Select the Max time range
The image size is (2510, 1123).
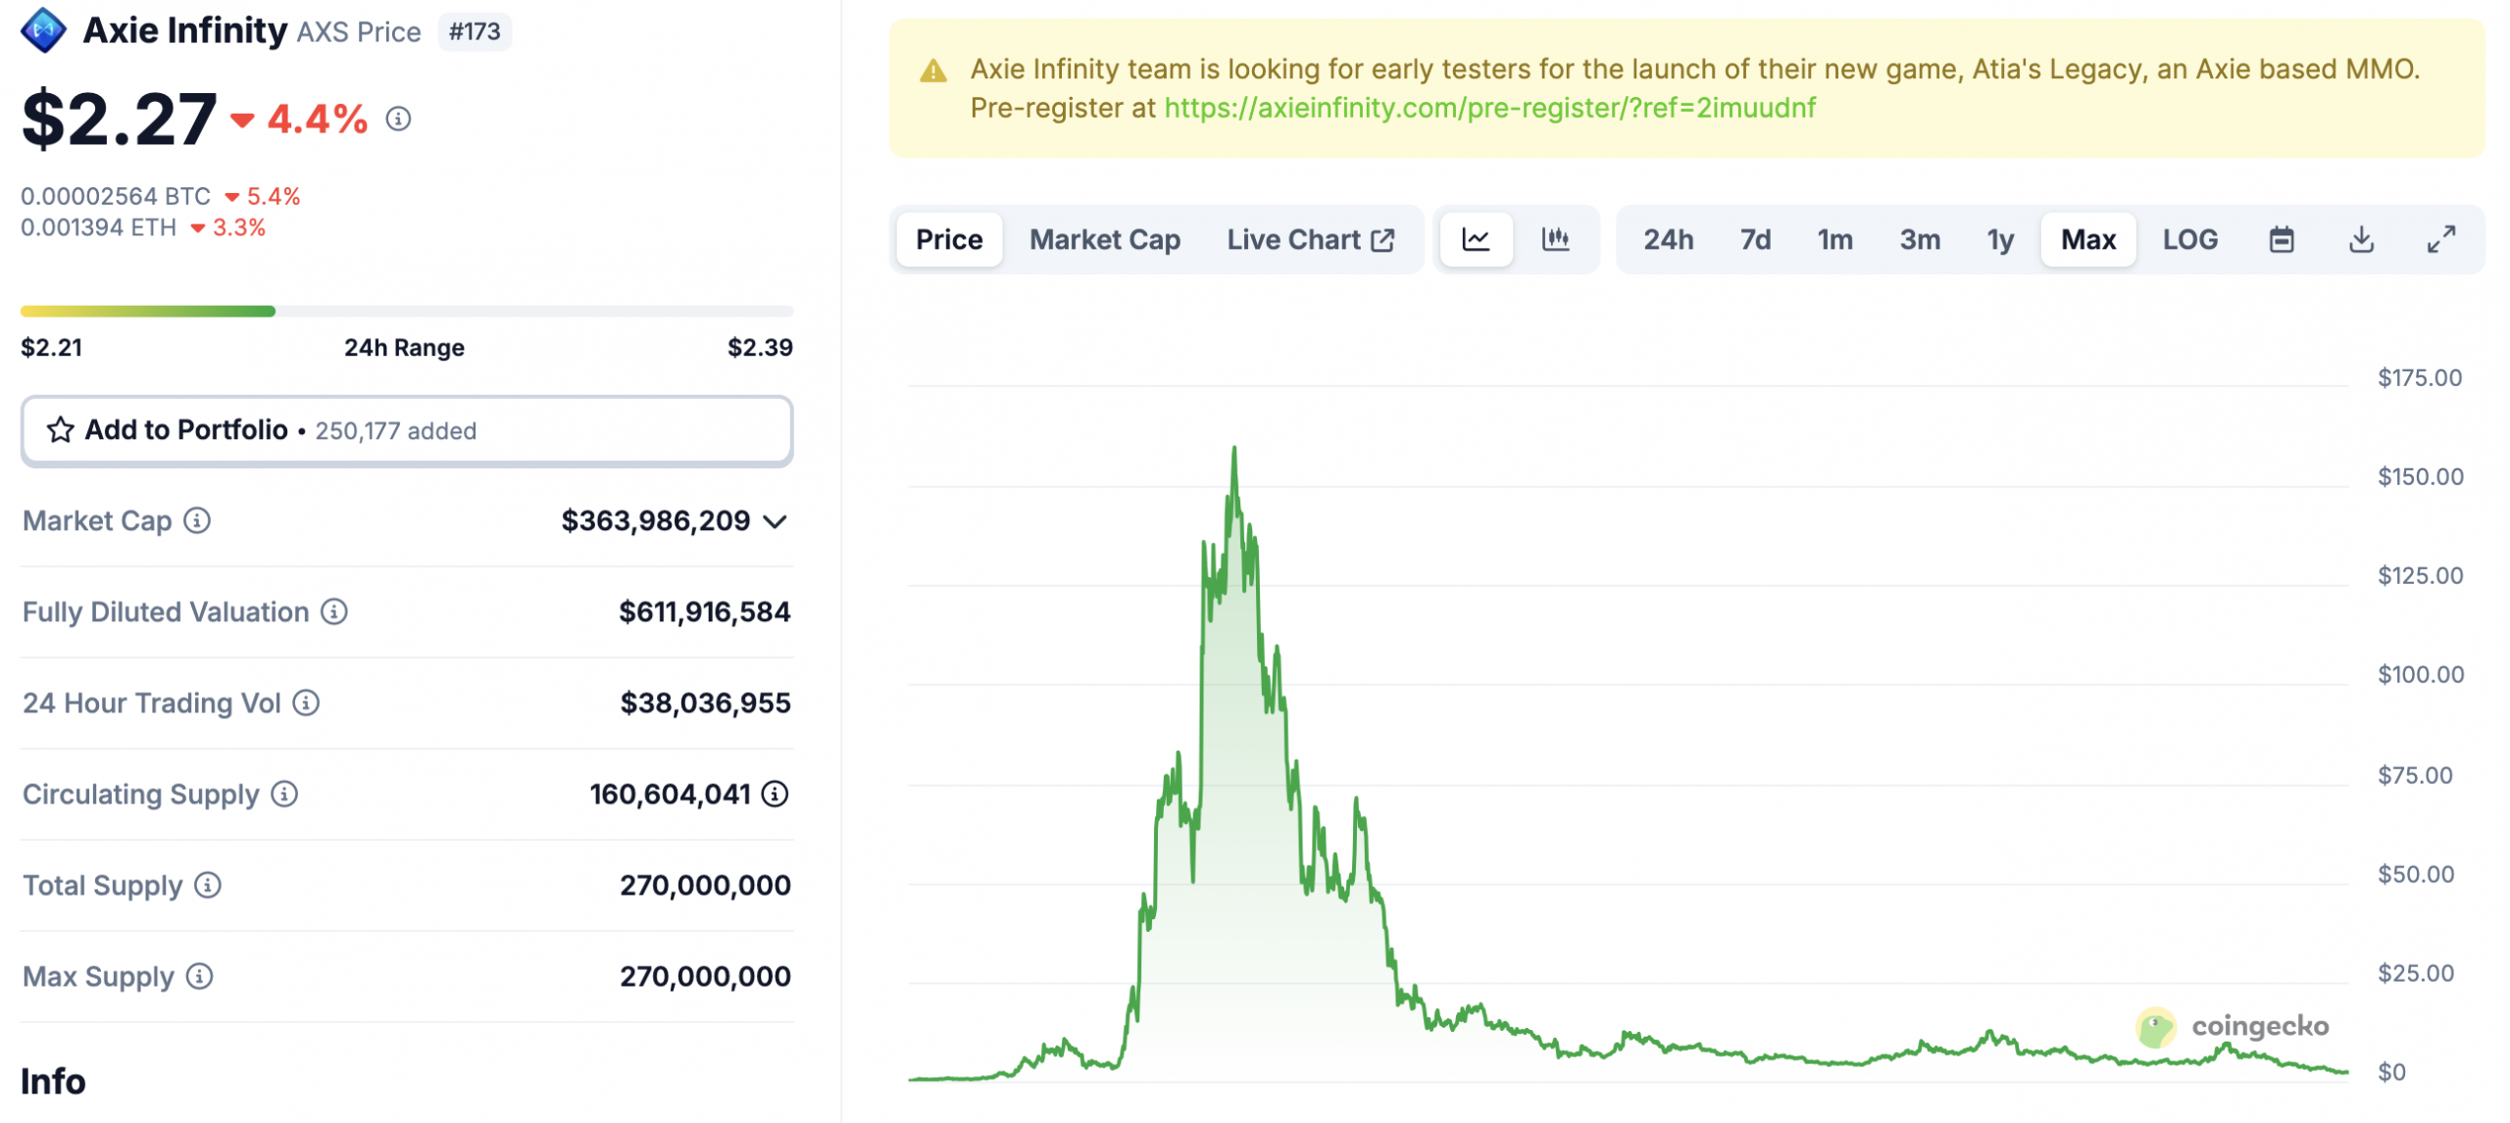[2087, 239]
